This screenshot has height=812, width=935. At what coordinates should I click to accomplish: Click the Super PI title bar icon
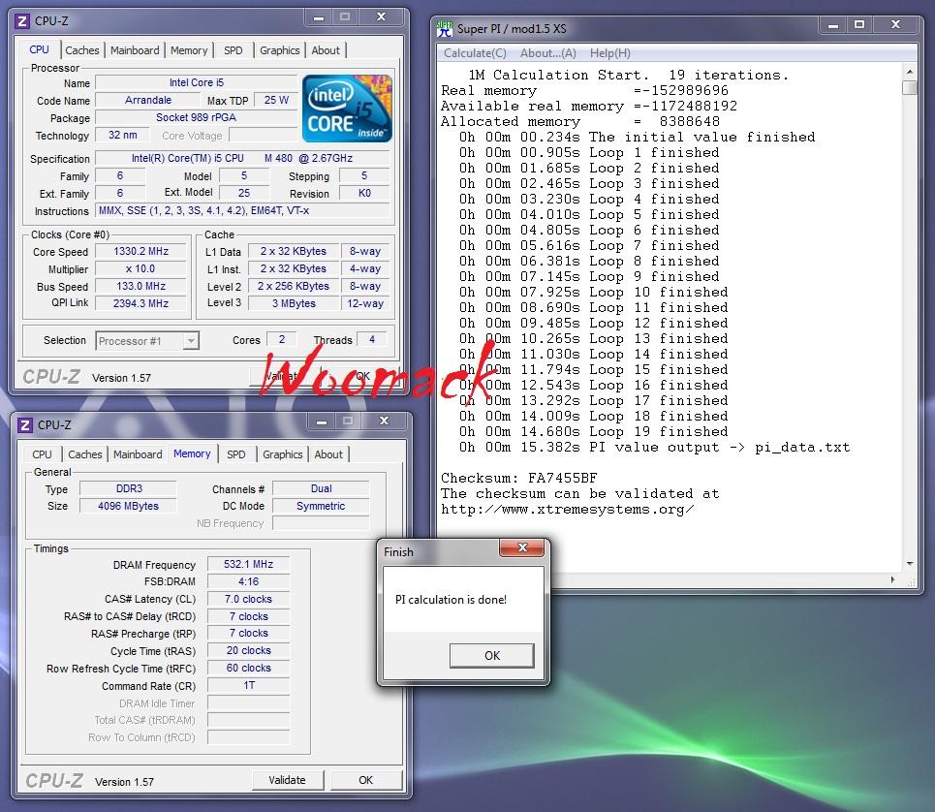pos(445,29)
